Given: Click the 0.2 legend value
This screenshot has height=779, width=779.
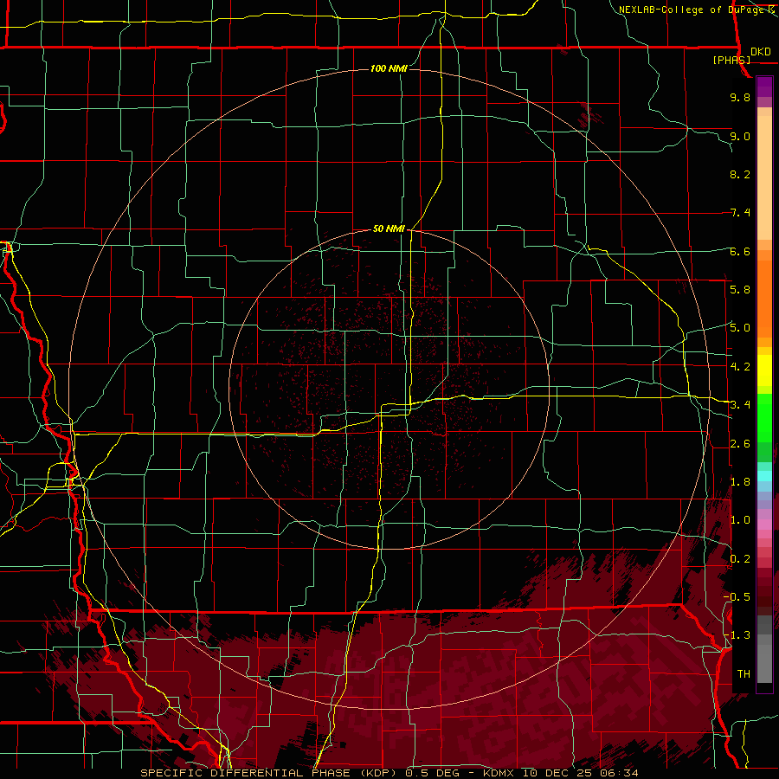Looking at the screenshot, I should [740, 559].
